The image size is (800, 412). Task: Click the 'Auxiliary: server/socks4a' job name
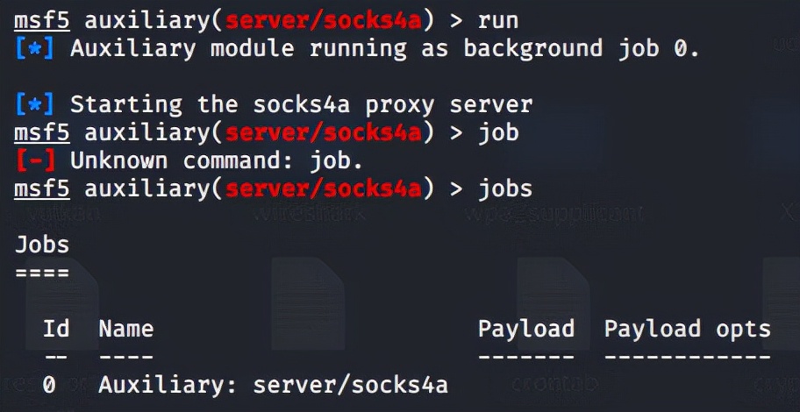[274, 385]
